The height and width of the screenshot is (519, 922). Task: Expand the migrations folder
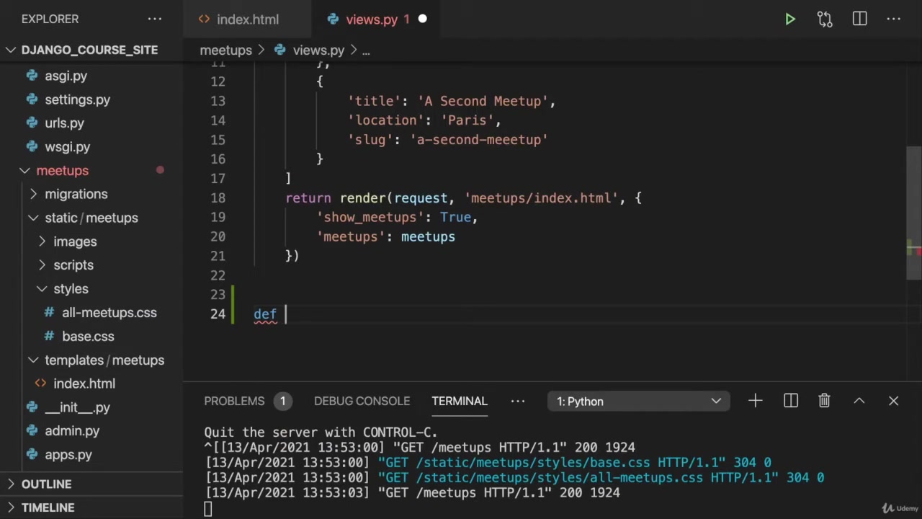pyautogui.click(x=76, y=194)
